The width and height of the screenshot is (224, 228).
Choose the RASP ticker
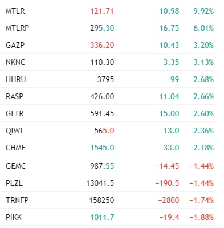[14, 96]
